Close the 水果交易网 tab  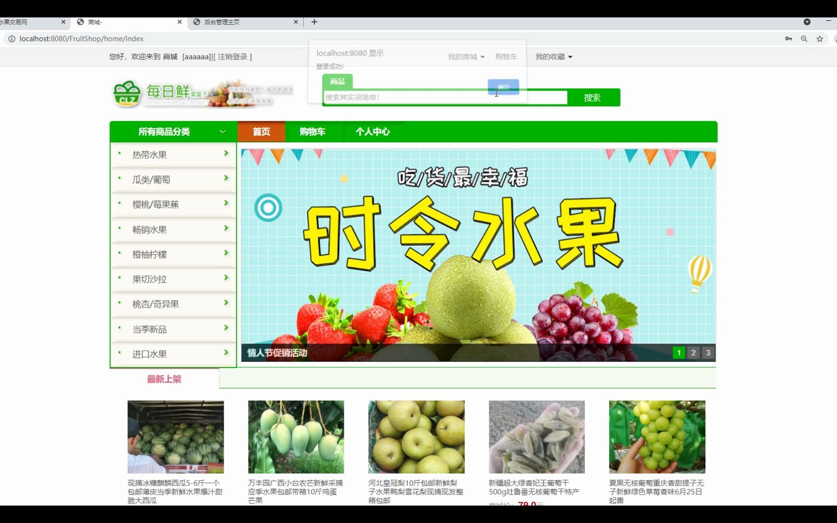[63, 22]
